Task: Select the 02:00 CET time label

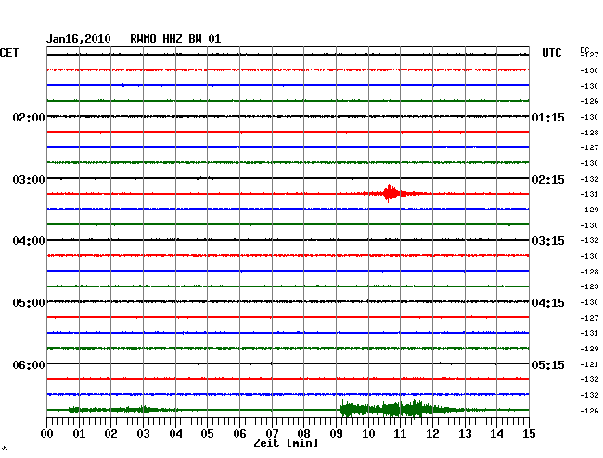Action: coord(29,117)
